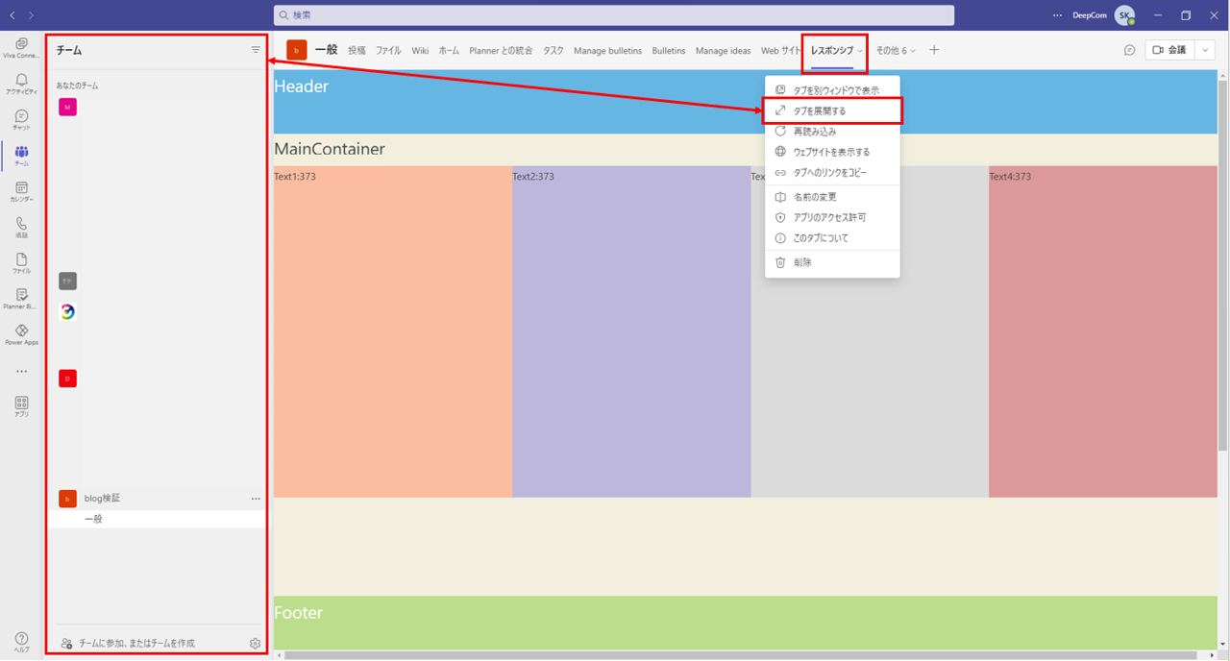The image size is (1230, 661).
Task: Open the Activity feed icon in sidebar
Action: 21,84
